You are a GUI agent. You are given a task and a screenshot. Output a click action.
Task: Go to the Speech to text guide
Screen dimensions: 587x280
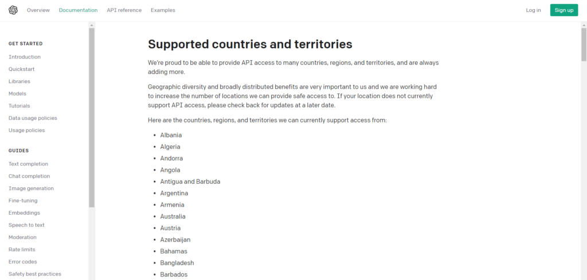coord(26,225)
